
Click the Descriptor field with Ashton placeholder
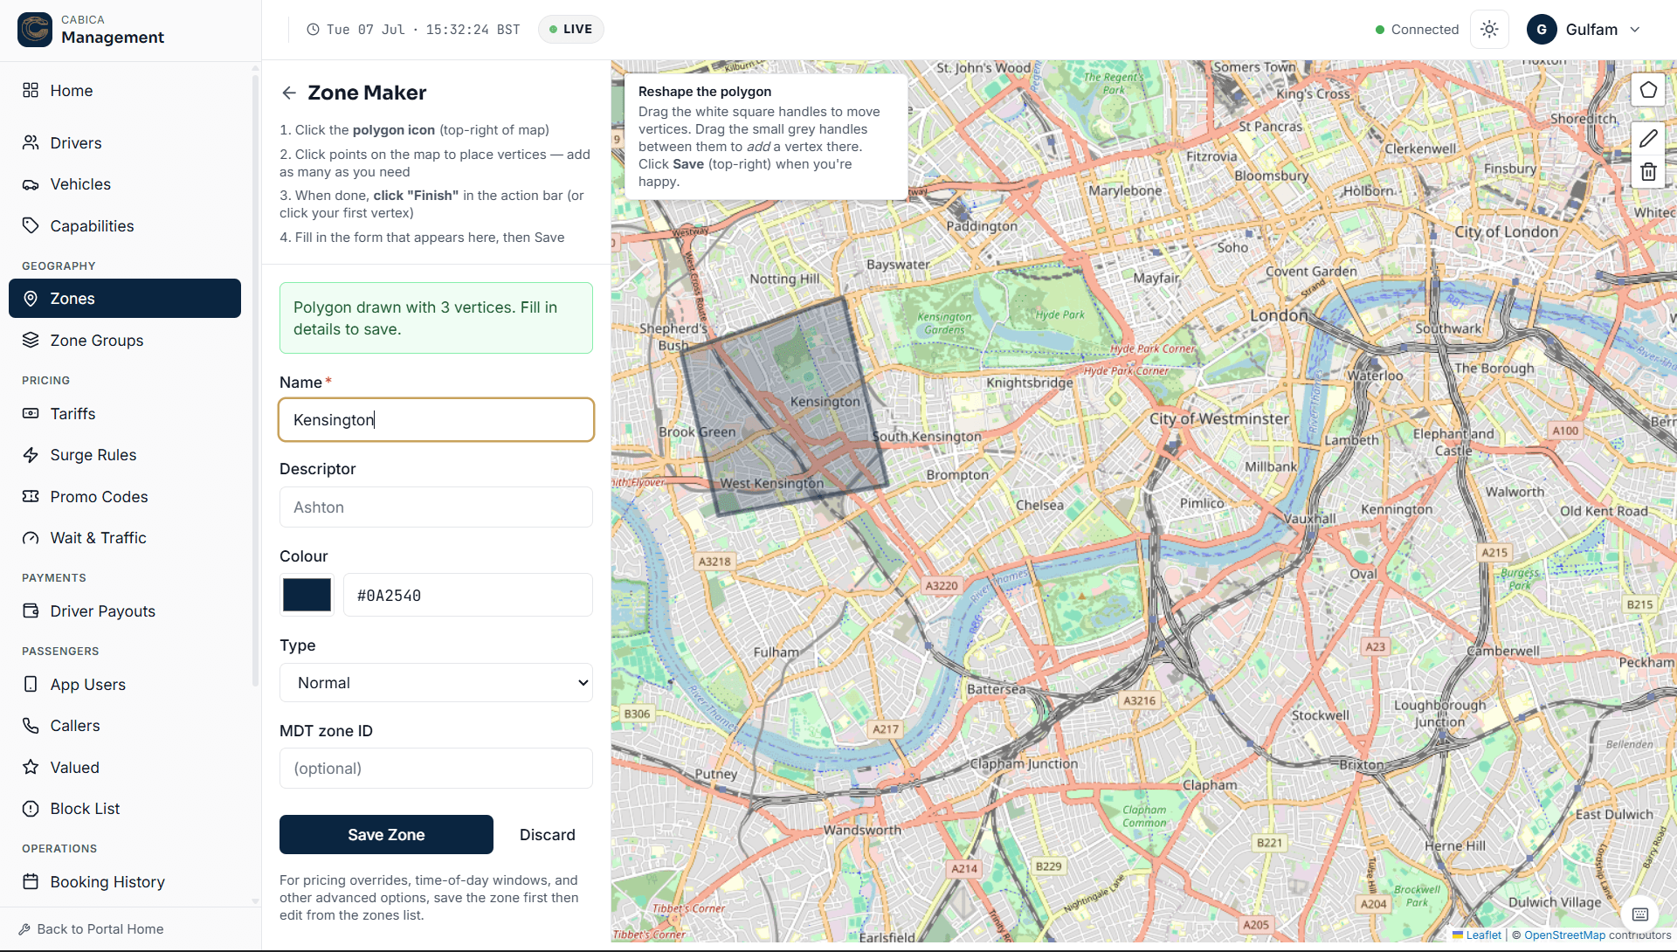436,507
